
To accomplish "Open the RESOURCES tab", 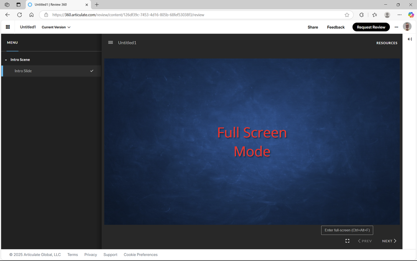I will (x=386, y=43).
